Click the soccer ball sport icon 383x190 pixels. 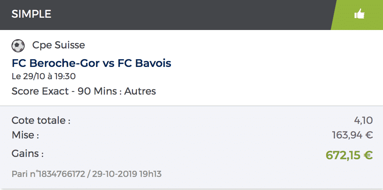click(x=18, y=46)
